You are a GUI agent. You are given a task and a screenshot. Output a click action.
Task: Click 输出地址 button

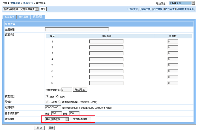(80, 90)
